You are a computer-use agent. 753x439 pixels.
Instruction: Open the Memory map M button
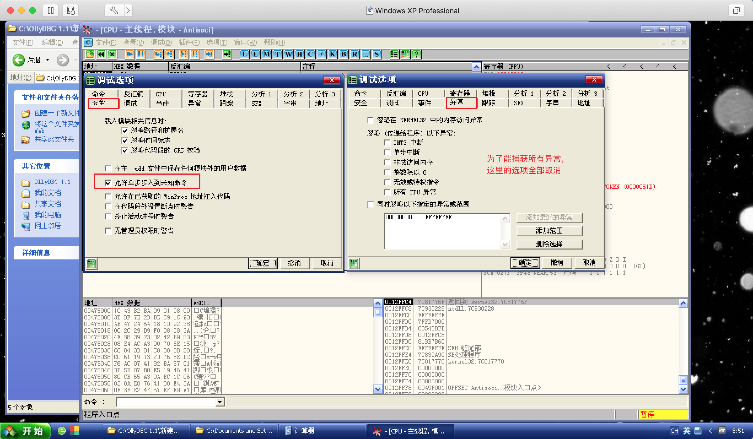pos(266,54)
